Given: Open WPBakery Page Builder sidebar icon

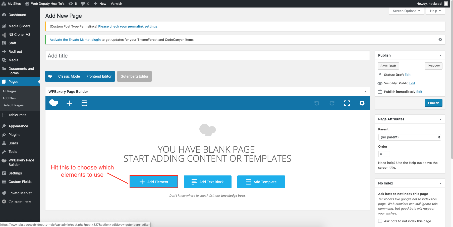Looking at the screenshot, I should point(4,160).
